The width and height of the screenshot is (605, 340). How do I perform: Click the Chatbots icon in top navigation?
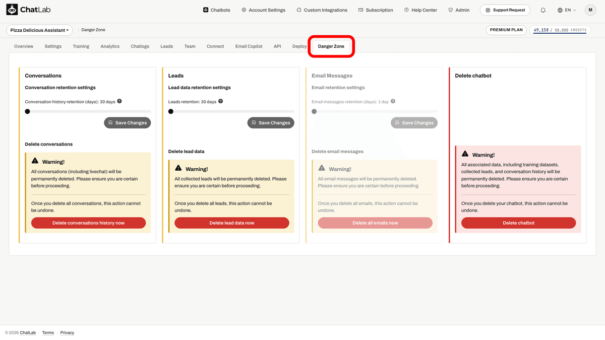tap(206, 10)
